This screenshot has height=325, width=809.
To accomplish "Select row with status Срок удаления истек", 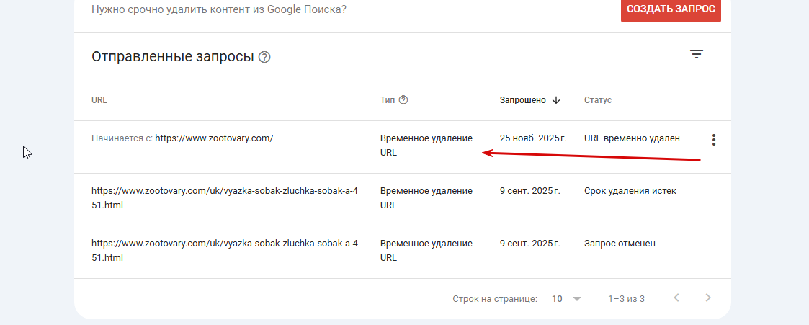I will click(x=403, y=200).
